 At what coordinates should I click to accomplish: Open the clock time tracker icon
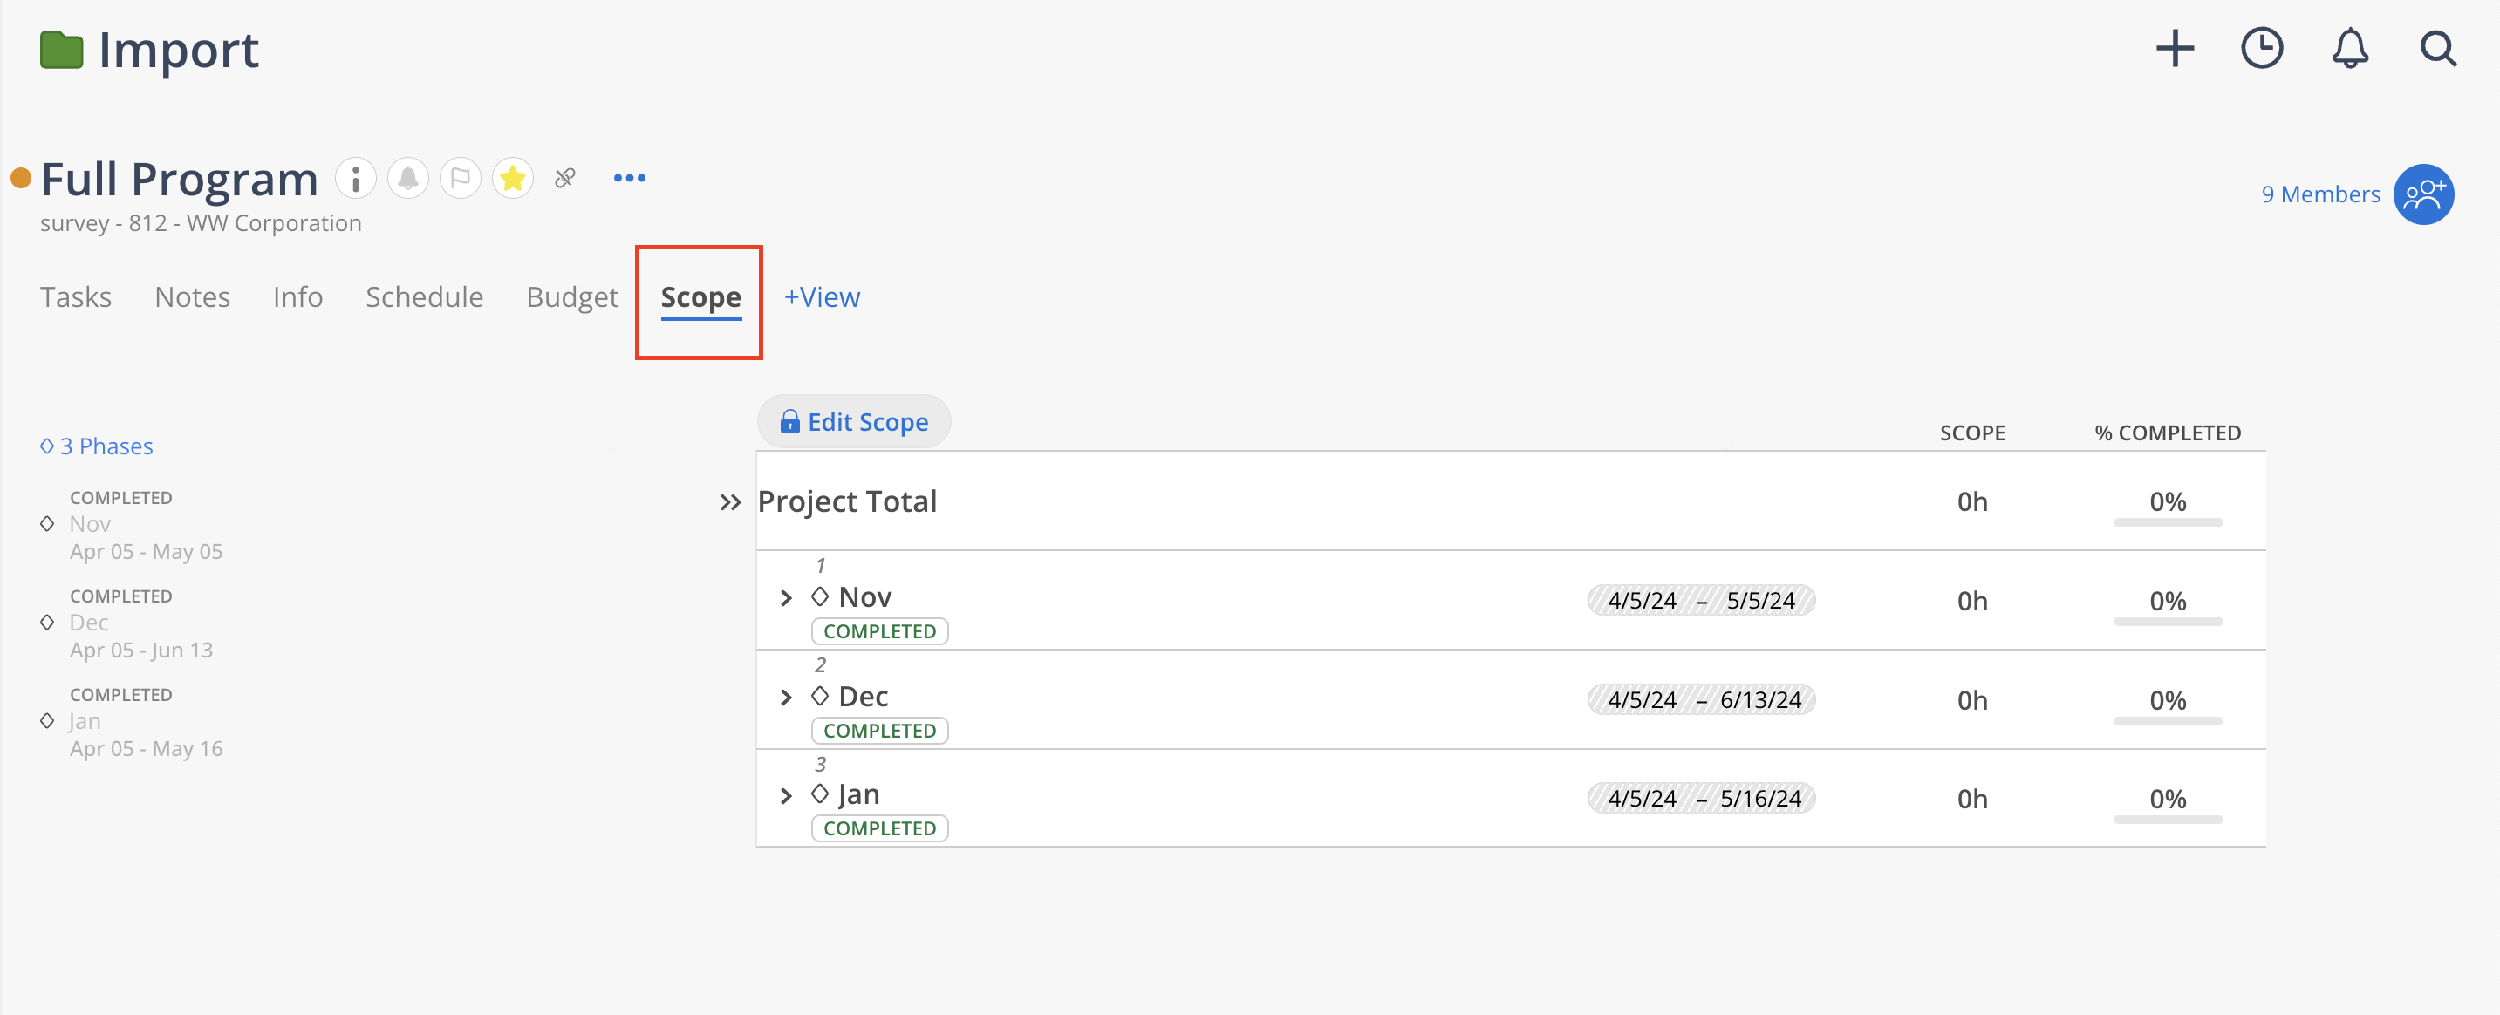[x=2262, y=49]
